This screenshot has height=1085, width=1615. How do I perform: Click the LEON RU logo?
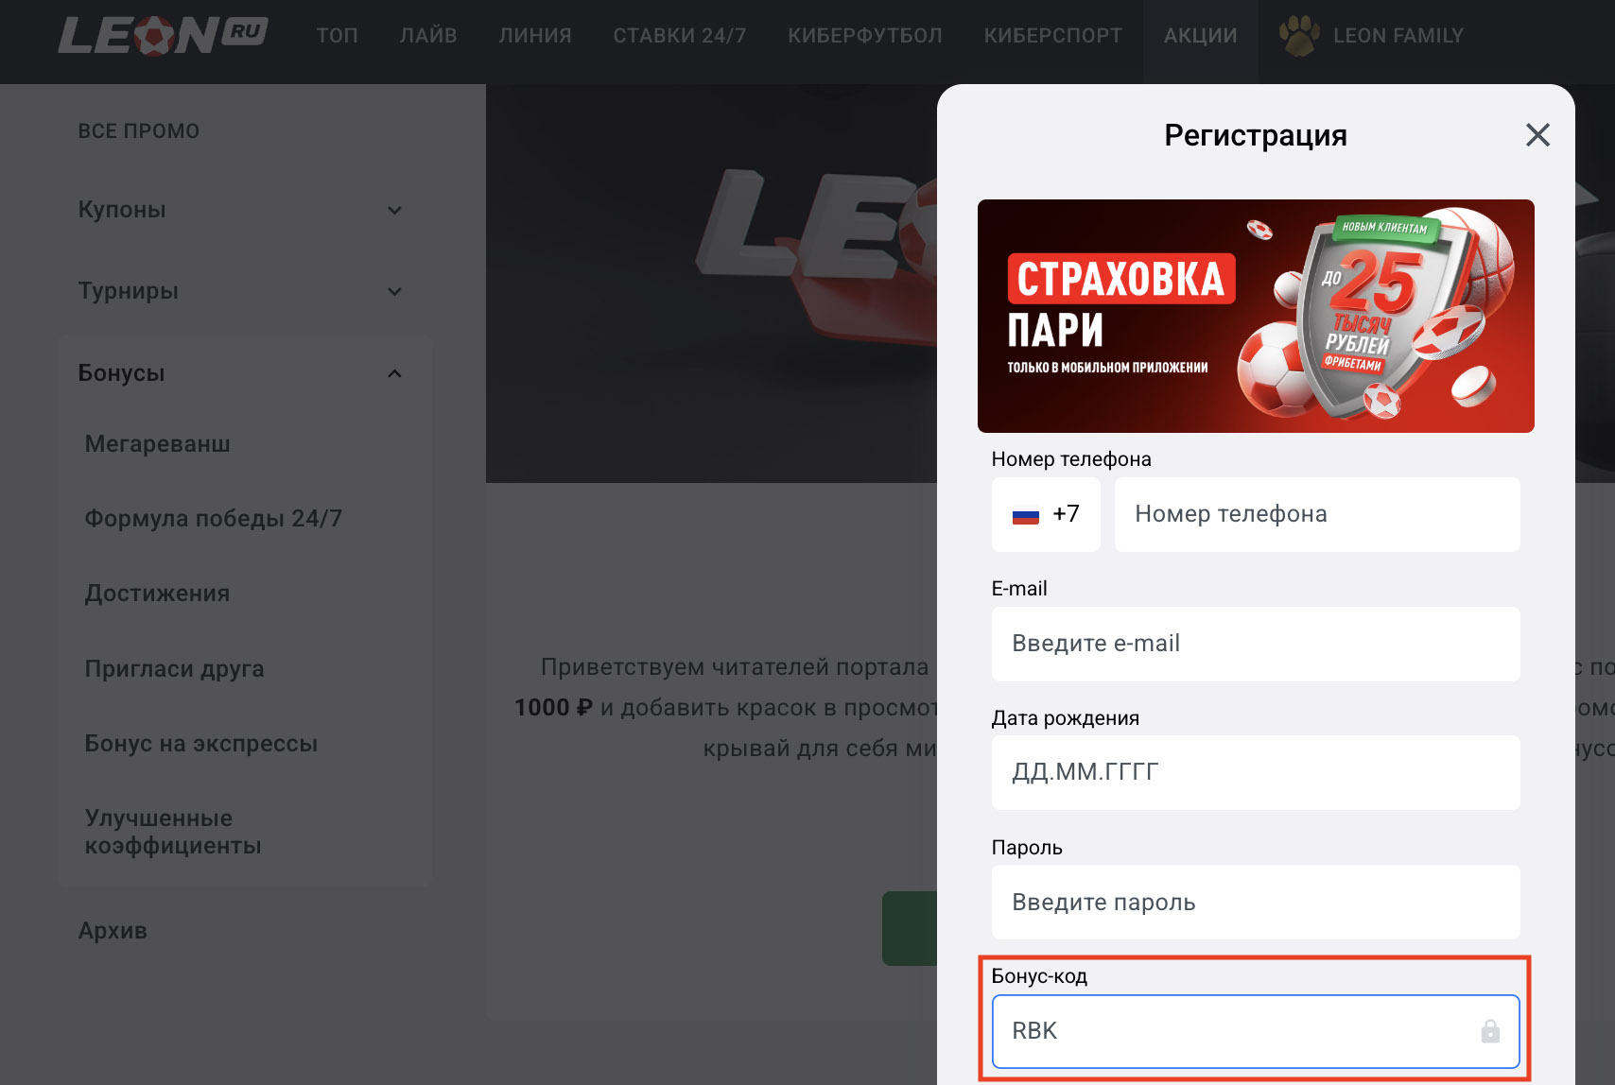163,36
